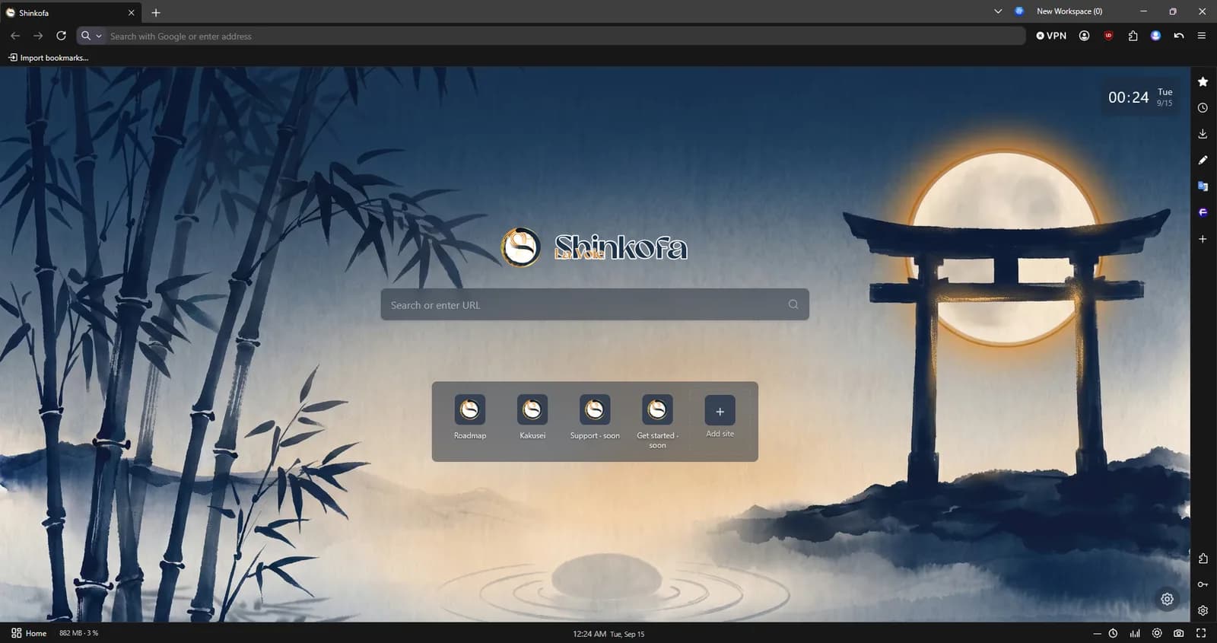Screen dimensions: 1217x643
Task: Open History clock icon in right sidebar
Action: pyautogui.click(x=1203, y=108)
